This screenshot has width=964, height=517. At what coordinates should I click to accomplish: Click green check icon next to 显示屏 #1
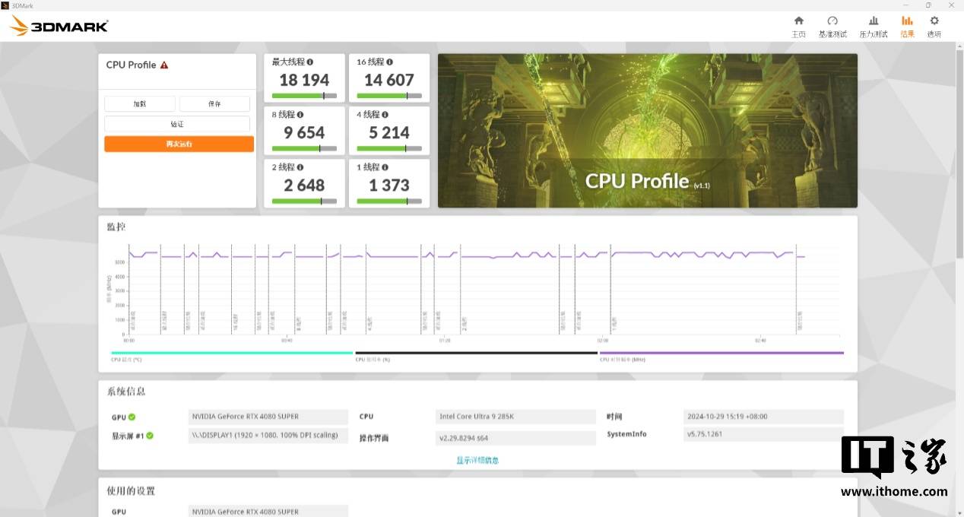(x=150, y=436)
